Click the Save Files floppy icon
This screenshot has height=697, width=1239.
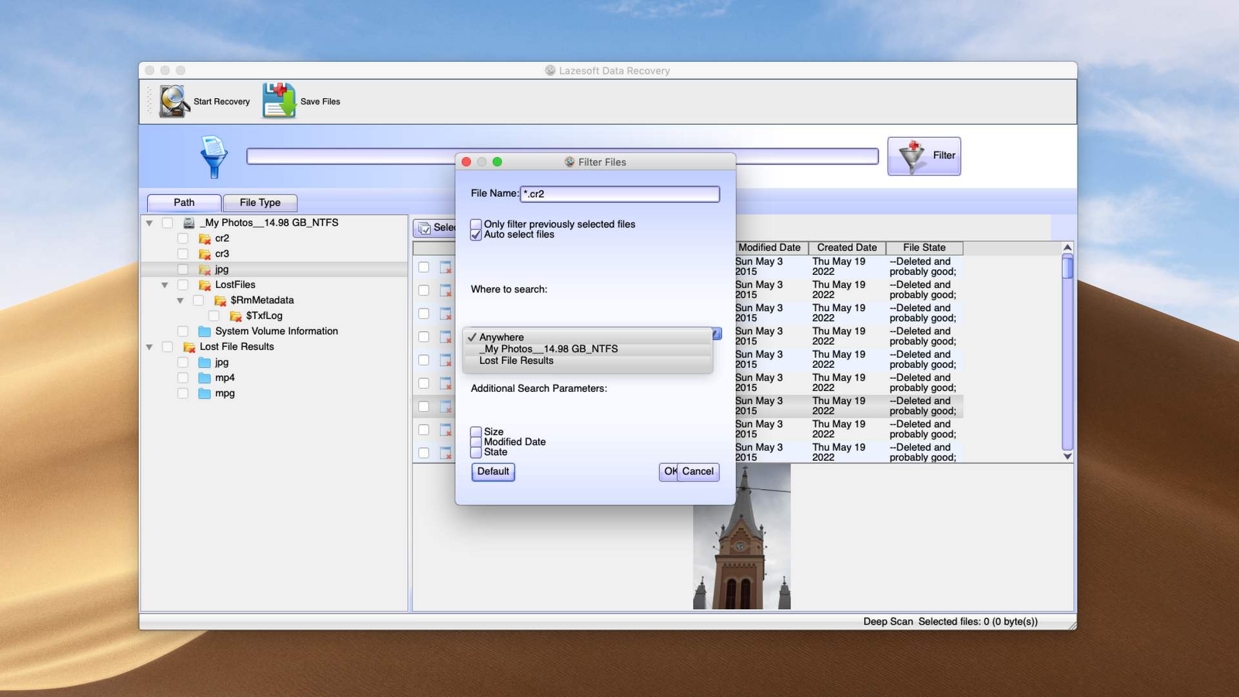point(279,101)
